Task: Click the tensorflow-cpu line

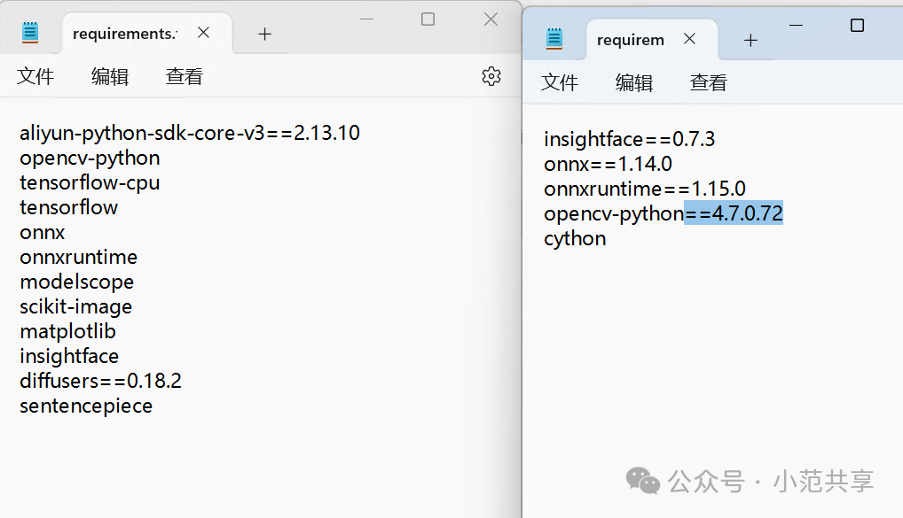Action: pyautogui.click(x=90, y=182)
